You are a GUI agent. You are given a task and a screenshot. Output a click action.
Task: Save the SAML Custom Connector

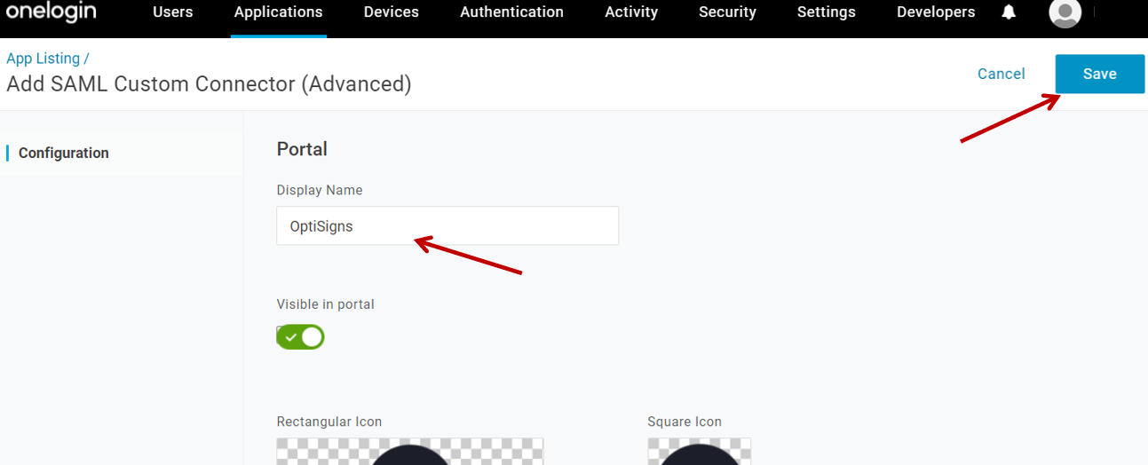tap(1099, 74)
